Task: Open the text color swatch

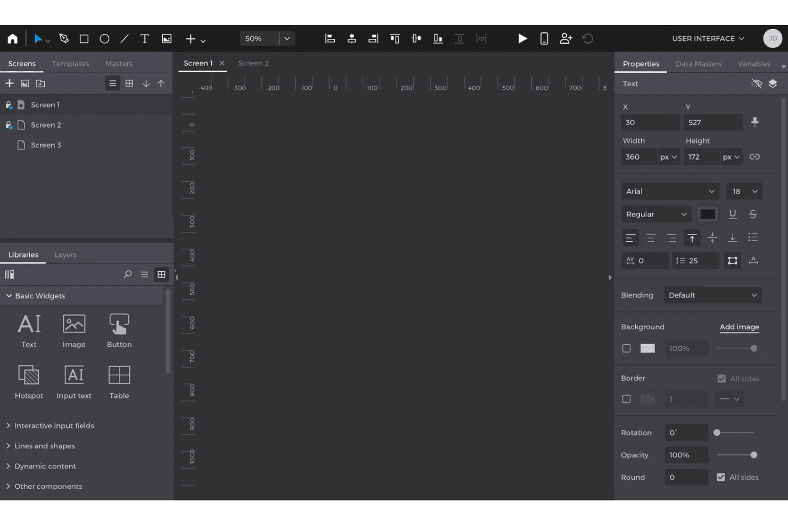Action: tap(708, 214)
